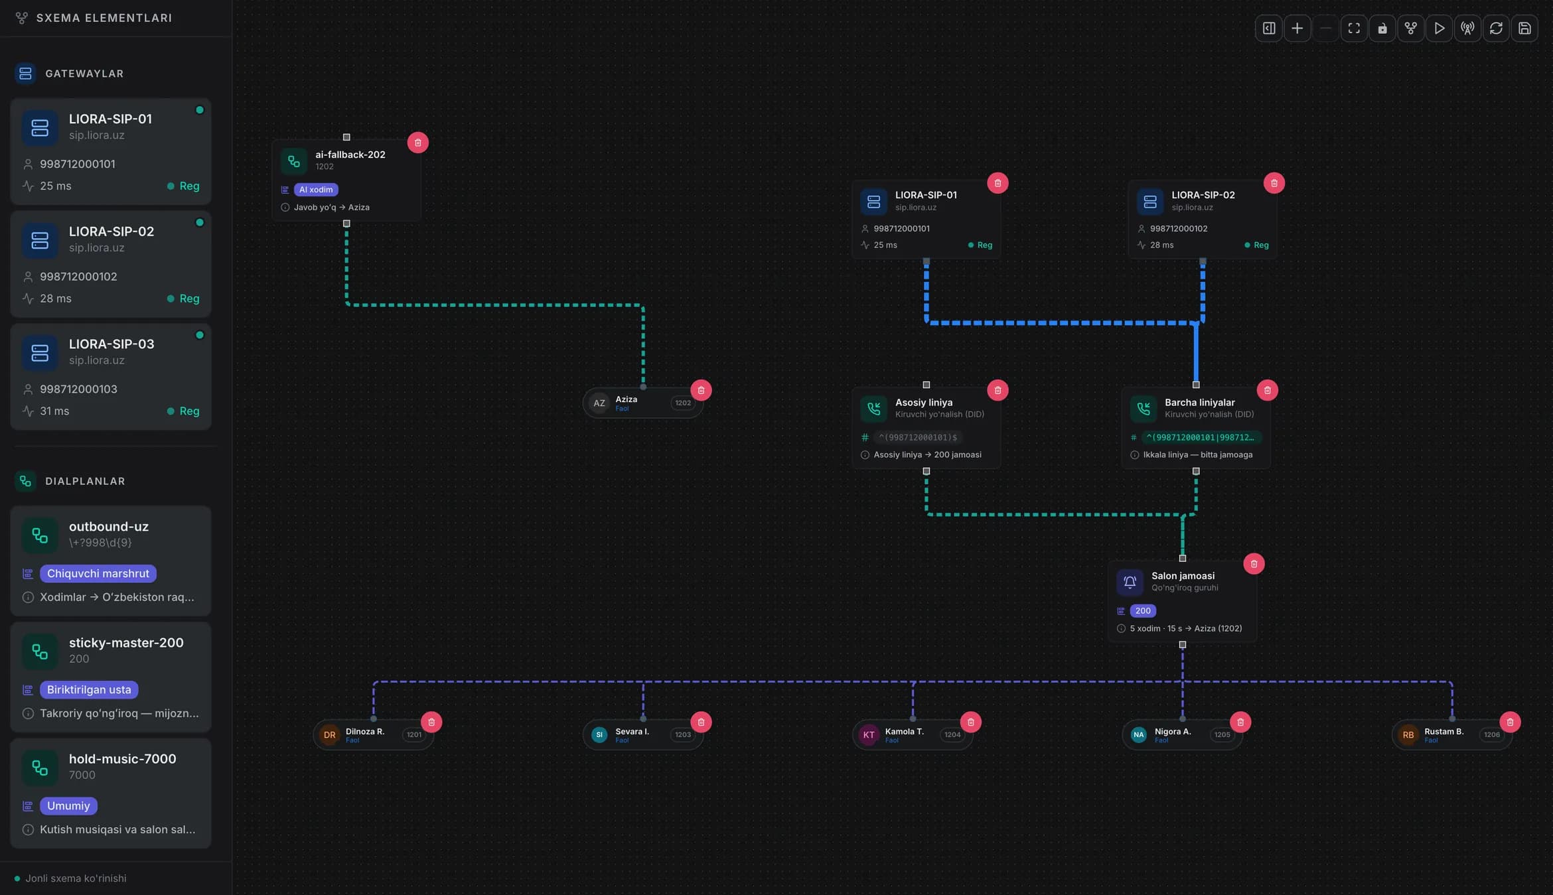Delete the ai-fallback-202 node

click(x=418, y=143)
